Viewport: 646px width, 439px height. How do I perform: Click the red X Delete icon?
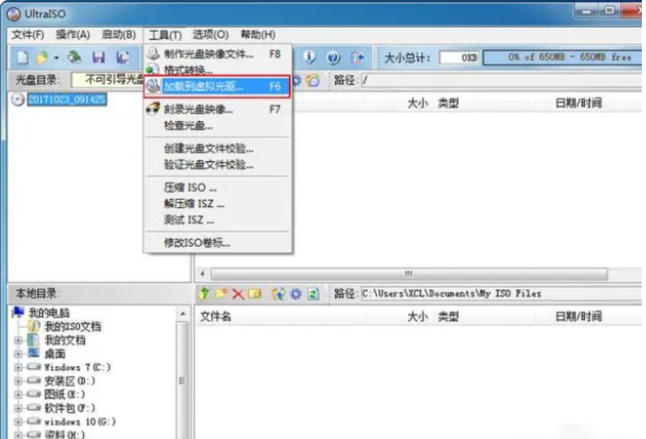pos(238,293)
